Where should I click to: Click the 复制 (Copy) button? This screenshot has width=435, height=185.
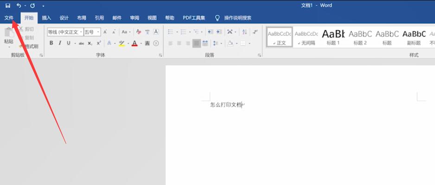coord(26,38)
